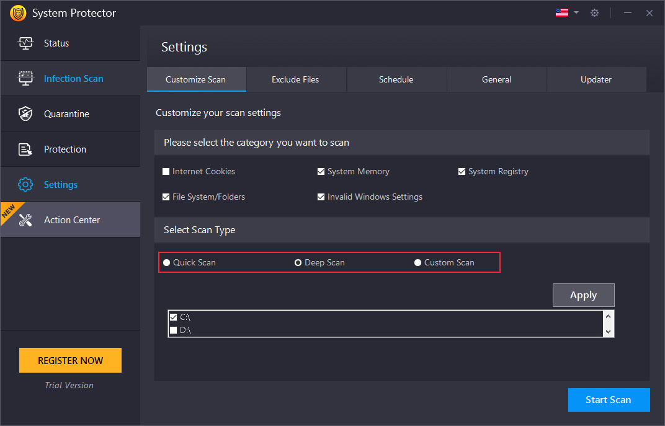The height and width of the screenshot is (426, 665).
Task: Apply the selected scan type
Action: 583,295
